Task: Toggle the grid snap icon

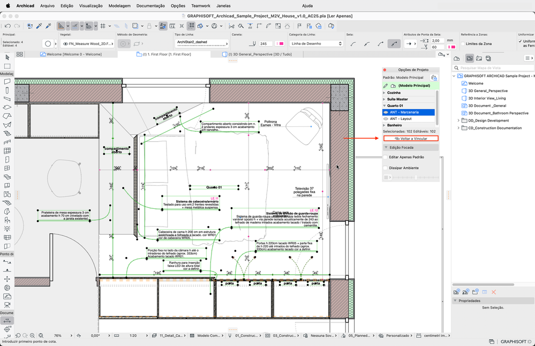Action: (103, 26)
